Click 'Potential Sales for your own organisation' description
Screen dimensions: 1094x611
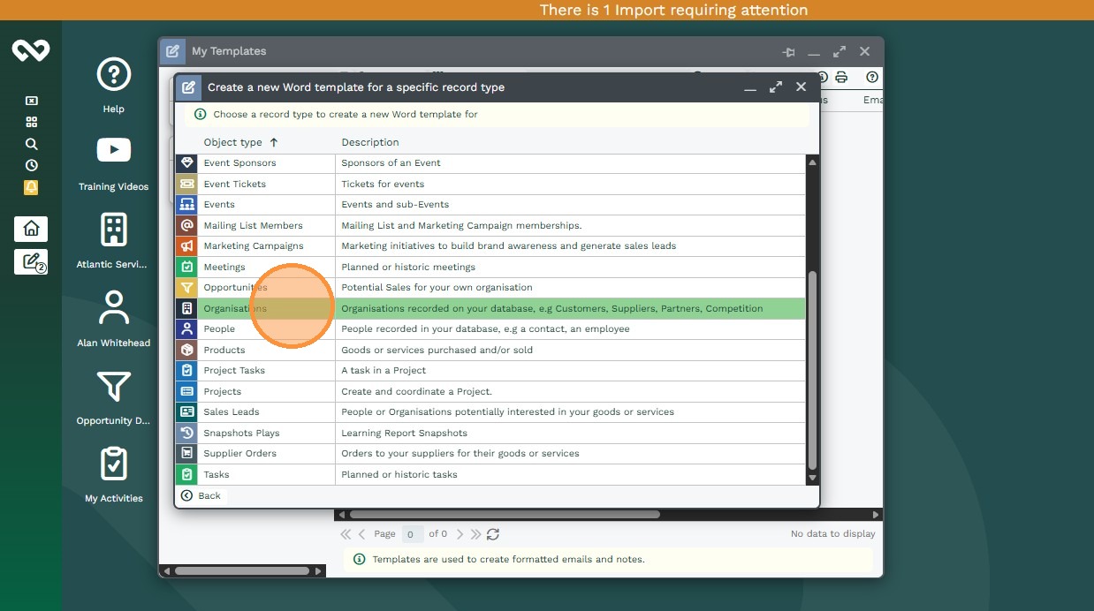[437, 287]
